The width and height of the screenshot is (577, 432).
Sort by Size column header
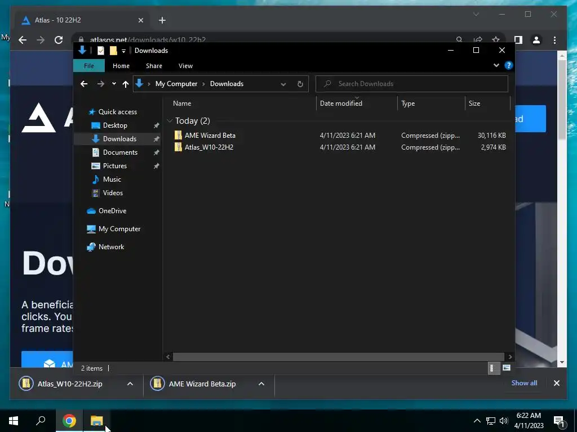pyautogui.click(x=474, y=103)
